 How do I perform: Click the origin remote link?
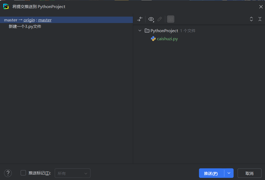point(29,20)
